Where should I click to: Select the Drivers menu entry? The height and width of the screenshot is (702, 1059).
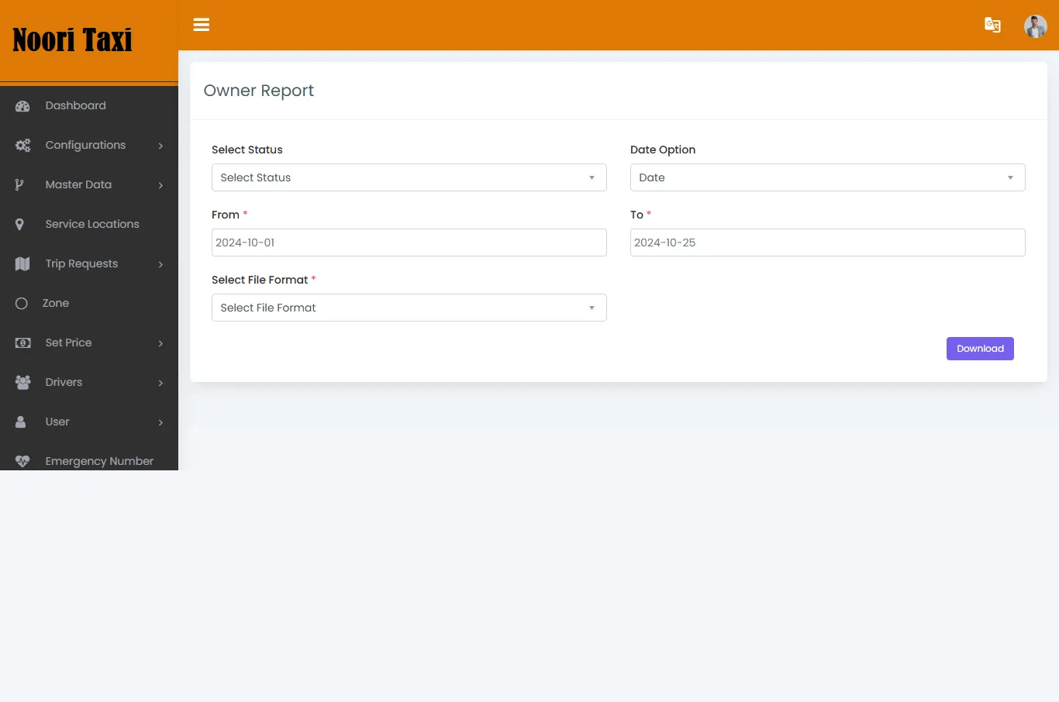(x=63, y=382)
